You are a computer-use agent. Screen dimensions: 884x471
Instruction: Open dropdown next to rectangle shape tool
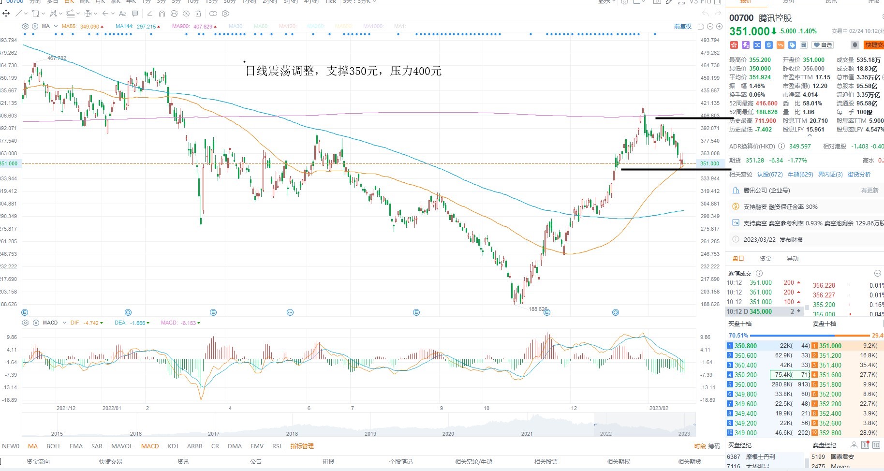(43, 14)
